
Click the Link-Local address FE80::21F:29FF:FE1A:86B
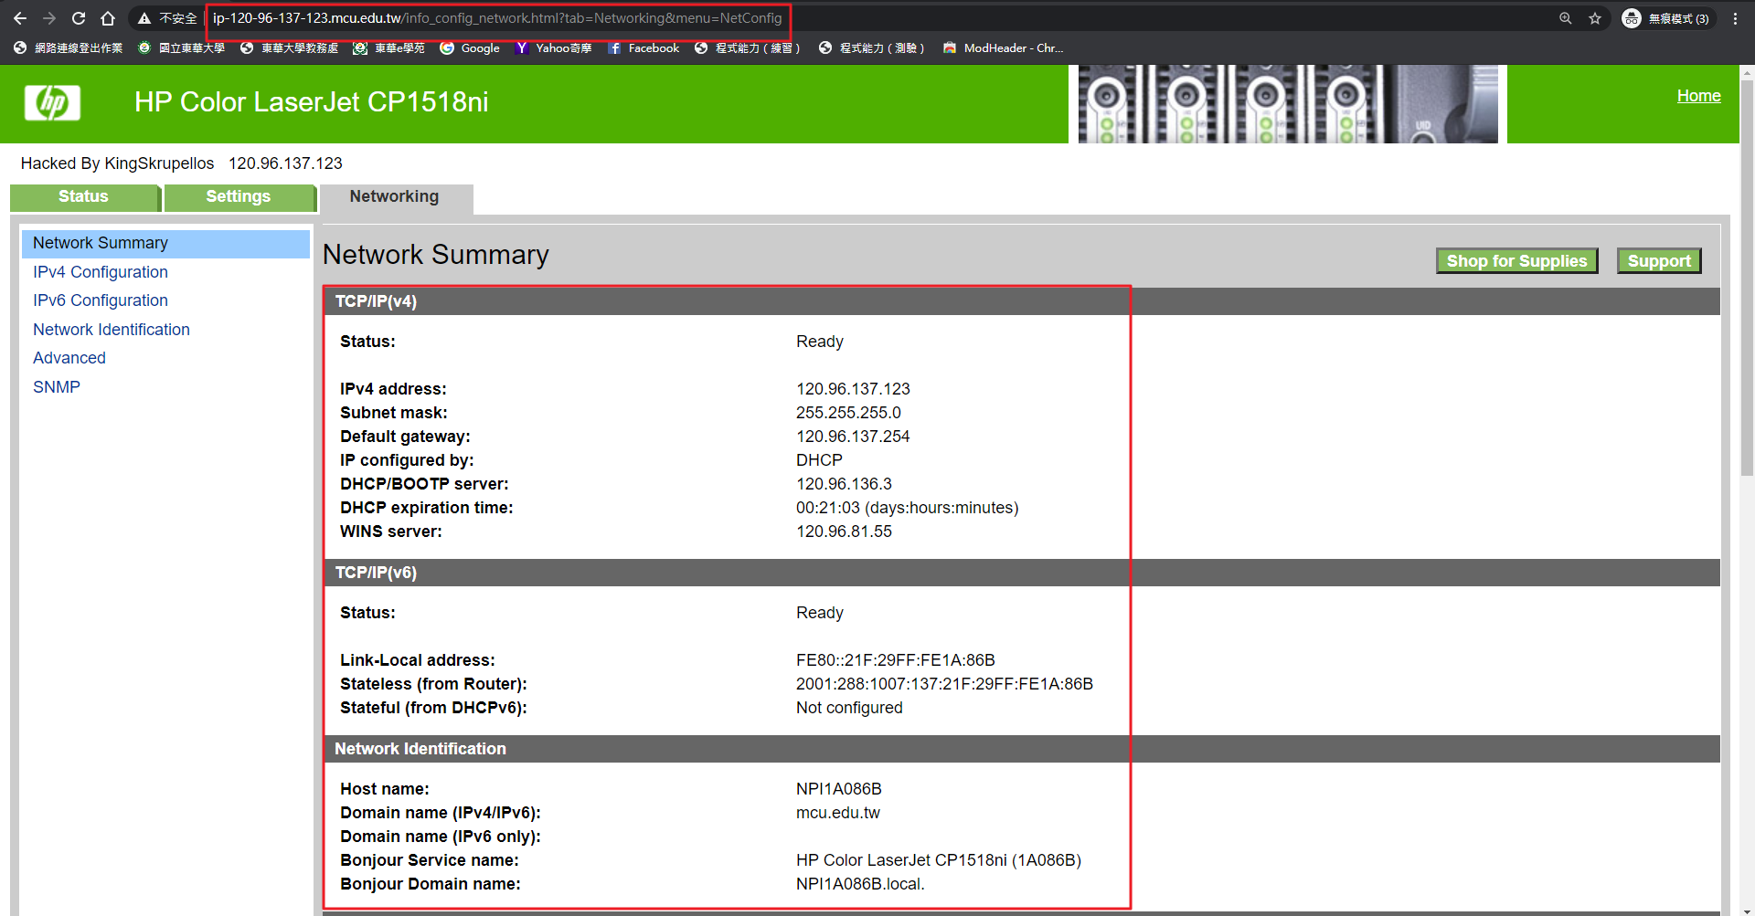point(895,660)
